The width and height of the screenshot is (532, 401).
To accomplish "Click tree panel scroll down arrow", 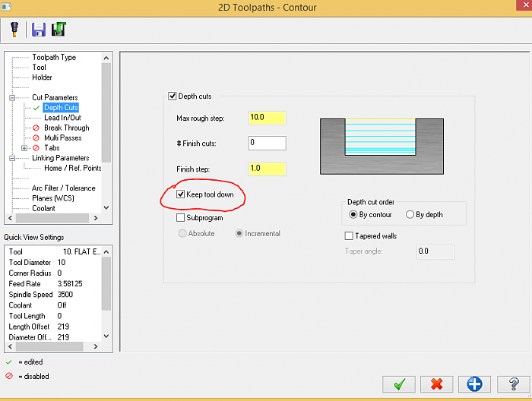I will pyautogui.click(x=106, y=207).
